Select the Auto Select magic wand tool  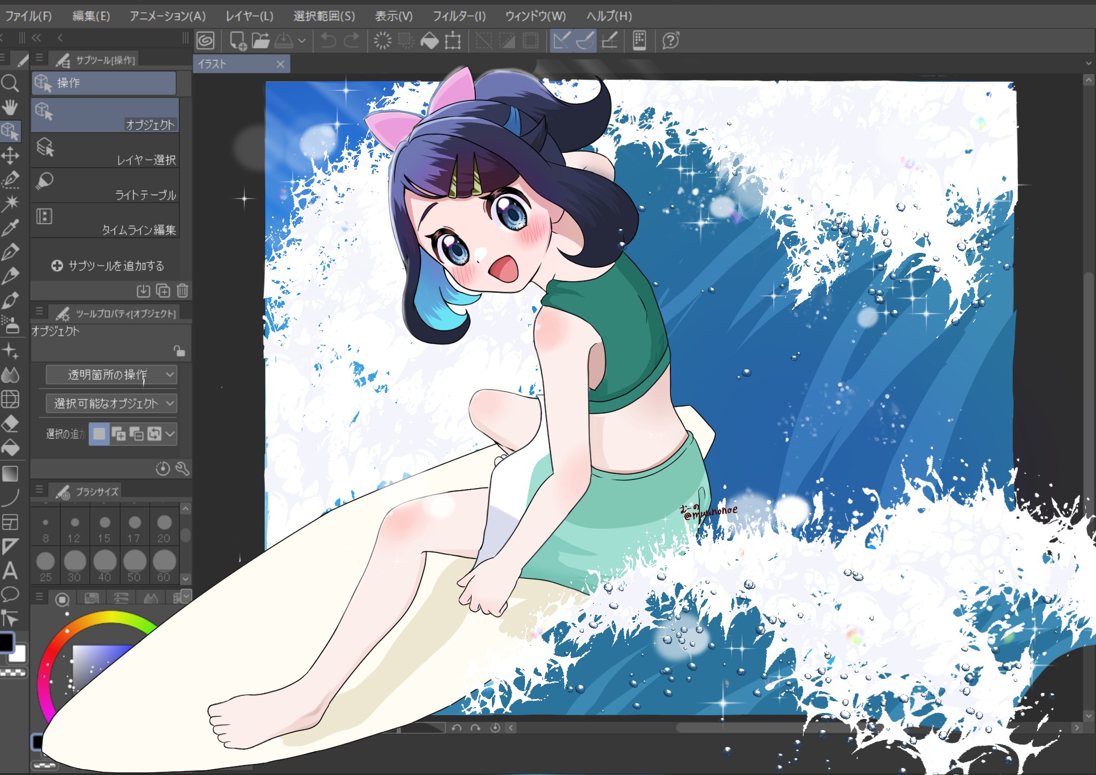tap(10, 203)
